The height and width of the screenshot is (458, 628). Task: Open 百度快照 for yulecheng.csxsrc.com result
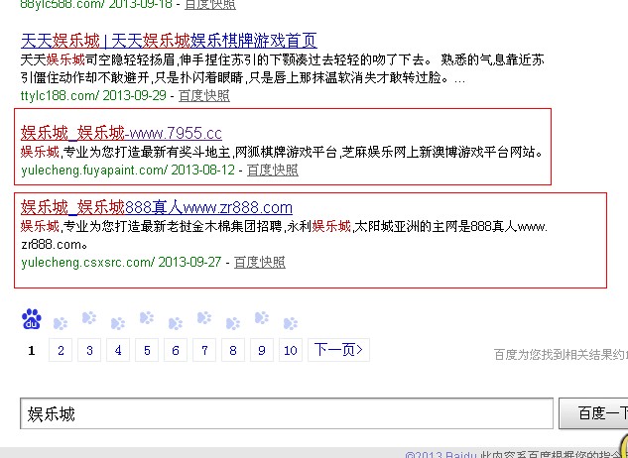coord(260,263)
